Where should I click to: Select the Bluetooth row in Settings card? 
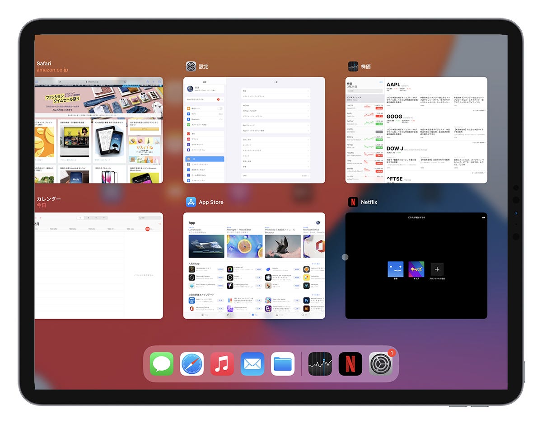[x=205, y=119]
